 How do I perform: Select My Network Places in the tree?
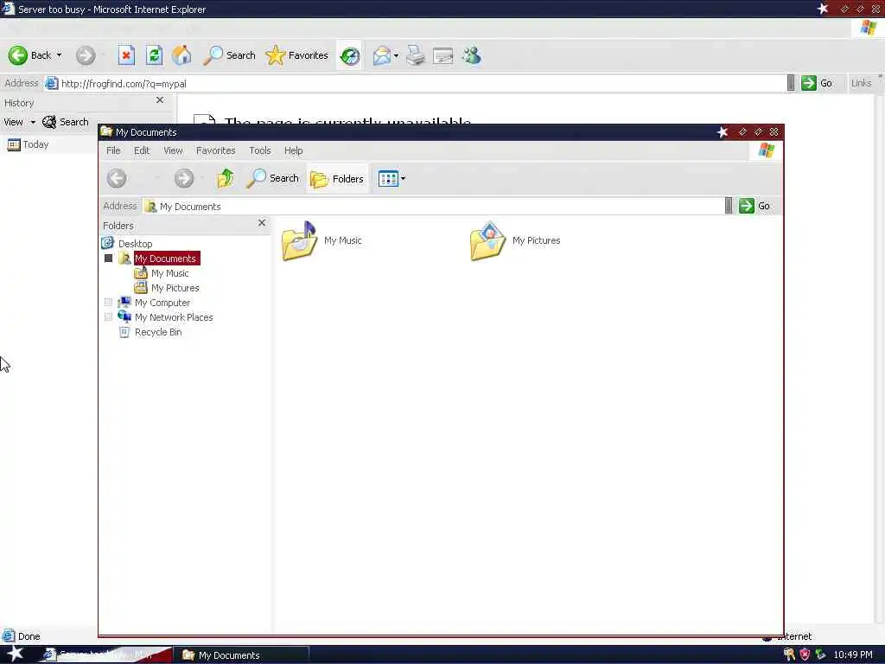173,317
